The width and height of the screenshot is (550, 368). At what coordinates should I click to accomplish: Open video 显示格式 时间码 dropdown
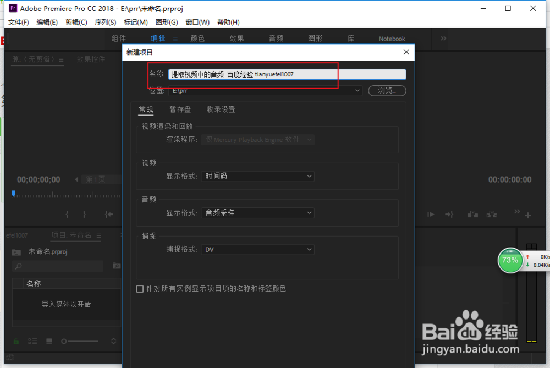pyautogui.click(x=257, y=176)
